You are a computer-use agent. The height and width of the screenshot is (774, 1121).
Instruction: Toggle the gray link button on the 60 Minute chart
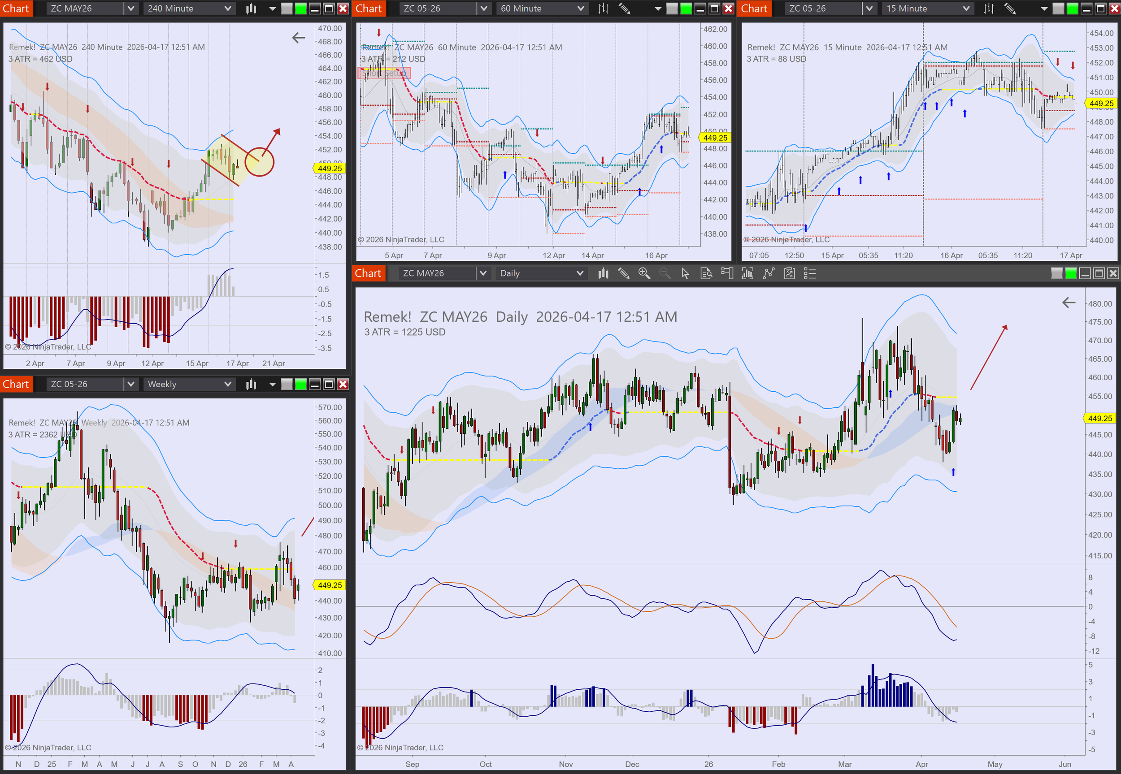click(672, 8)
